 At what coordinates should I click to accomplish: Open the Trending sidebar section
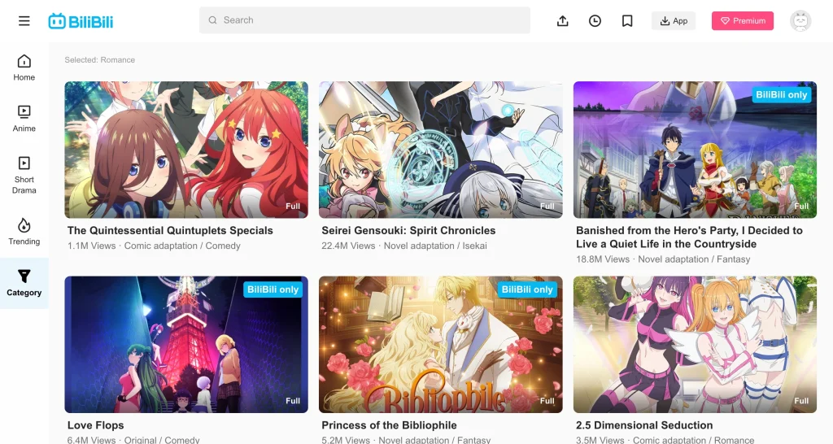coord(24,232)
